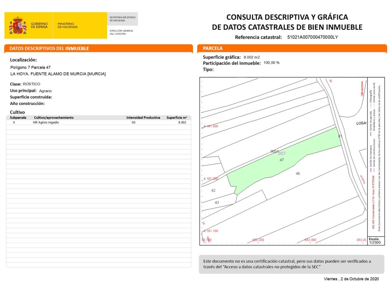Viewport: 392px width, 294px height.
Task: Click parcel number '43' on the map
Action: [x=217, y=203]
